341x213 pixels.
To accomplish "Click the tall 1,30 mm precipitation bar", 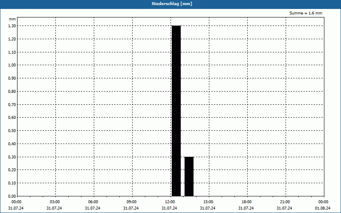I will (x=176, y=111).
